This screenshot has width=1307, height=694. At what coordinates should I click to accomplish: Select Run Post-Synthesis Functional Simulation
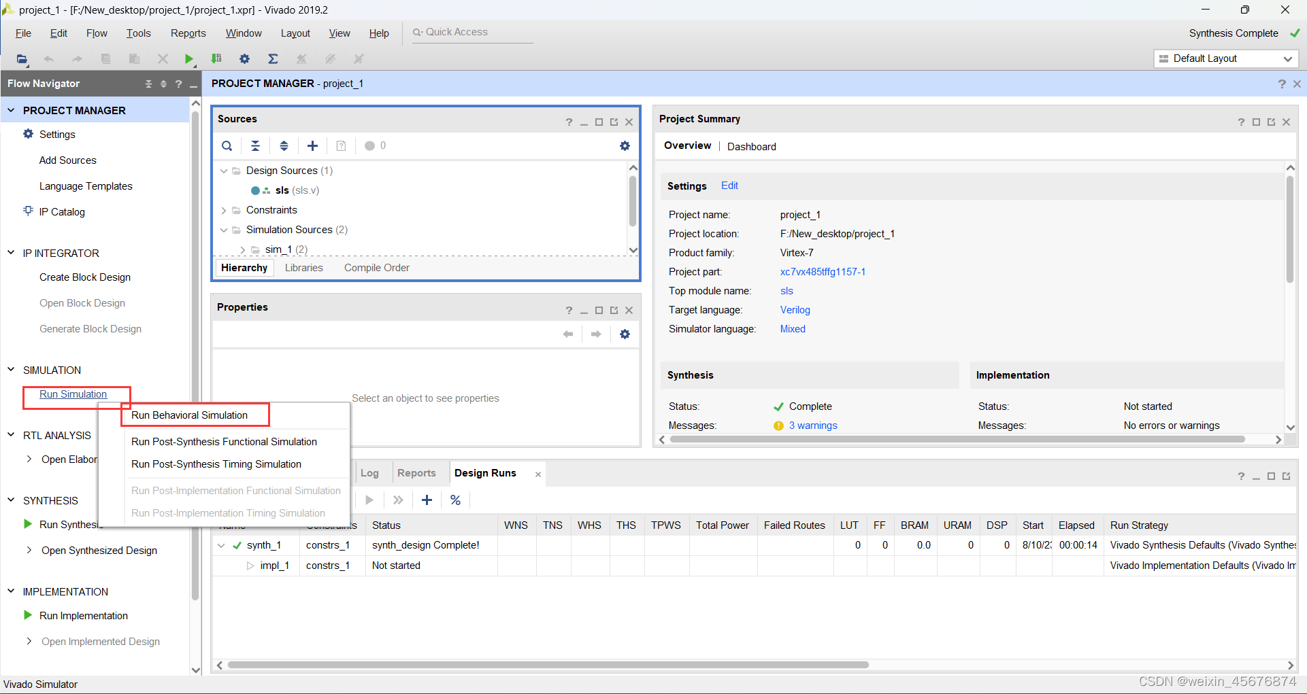pyautogui.click(x=224, y=441)
